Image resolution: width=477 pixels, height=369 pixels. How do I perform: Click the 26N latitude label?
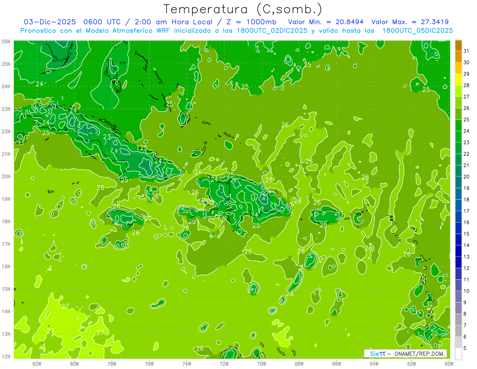tap(6, 41)
